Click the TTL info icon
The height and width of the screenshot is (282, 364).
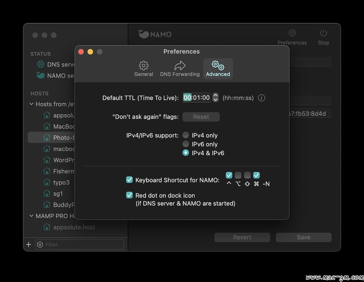(261, 98)
